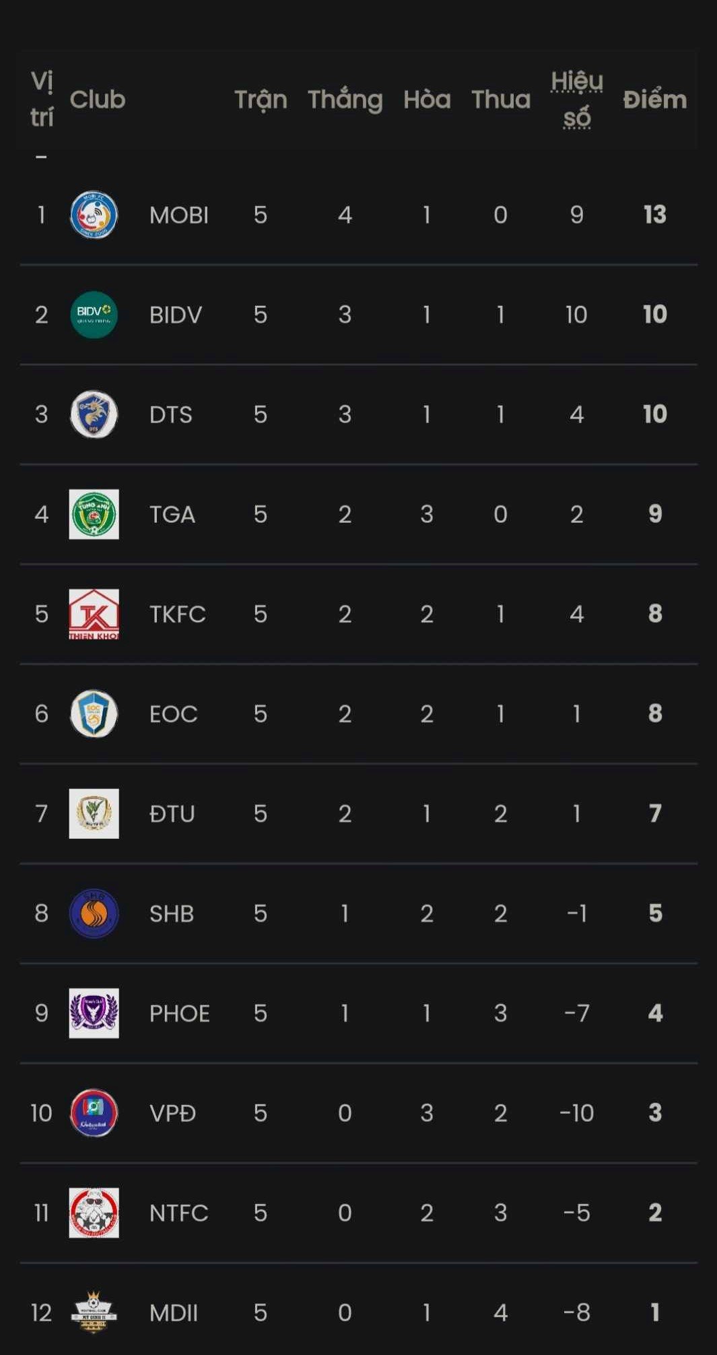717x1355 pixels.
Task: Click the SHB orange-blue logo
Action: tap(94, 913)
